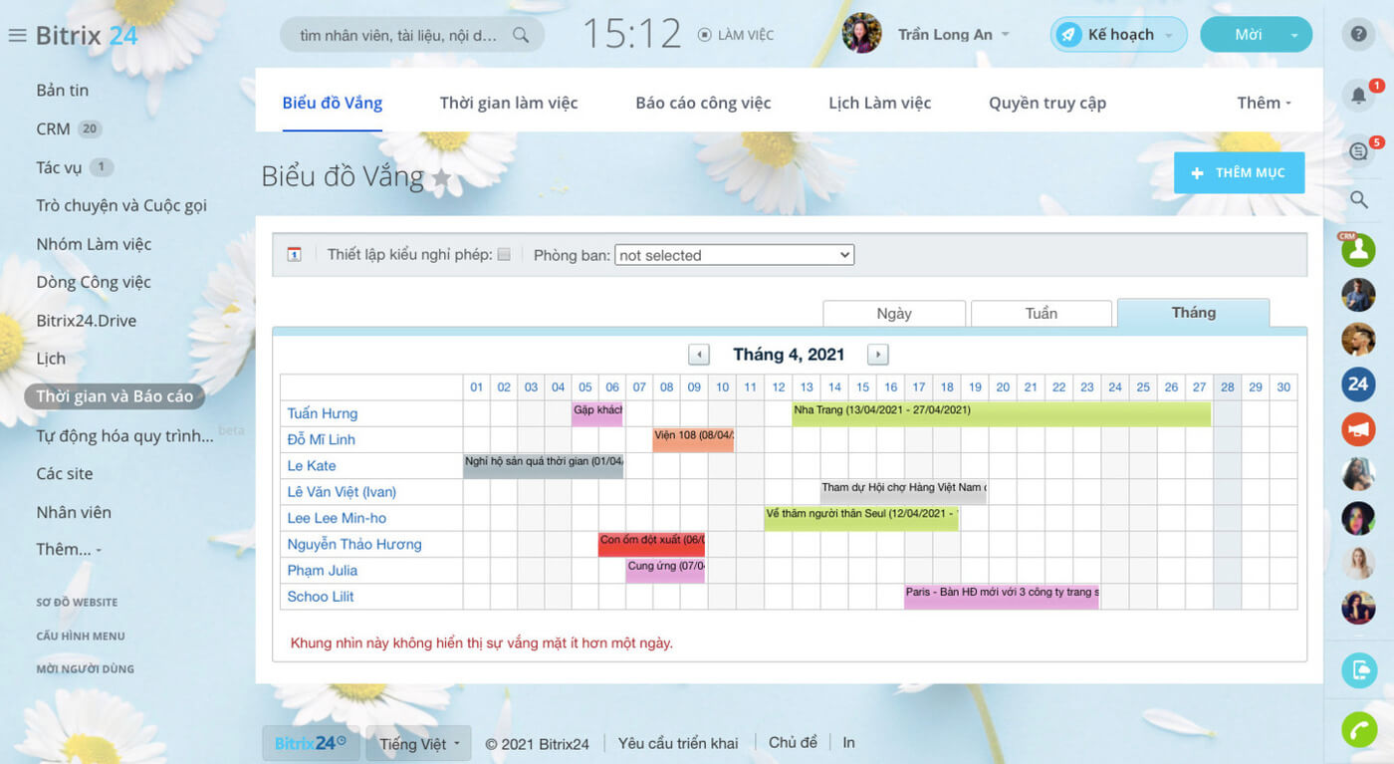The height and width of the screenshot is (764, 1394).
Task: Open Nhân viên in sidebar
Action: click(74, 512)
